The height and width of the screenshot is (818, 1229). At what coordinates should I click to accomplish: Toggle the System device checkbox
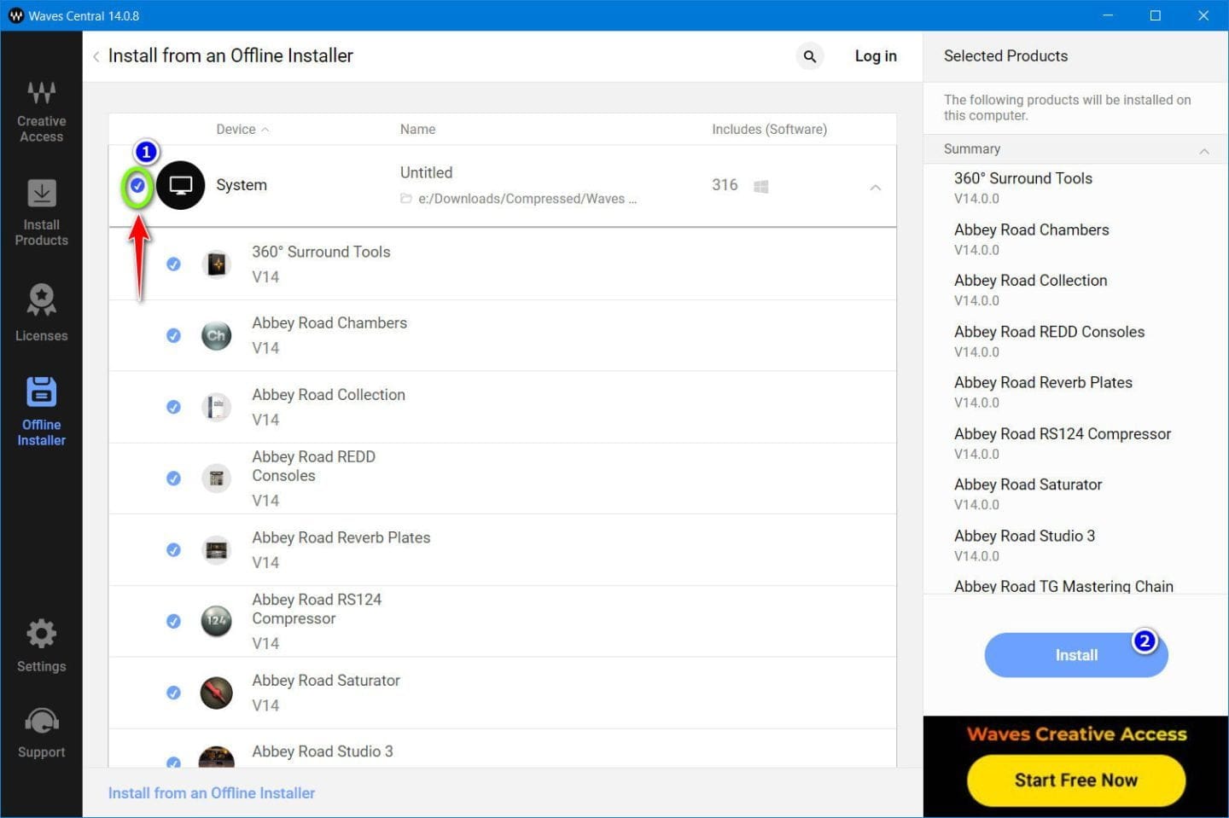(137, 185)
